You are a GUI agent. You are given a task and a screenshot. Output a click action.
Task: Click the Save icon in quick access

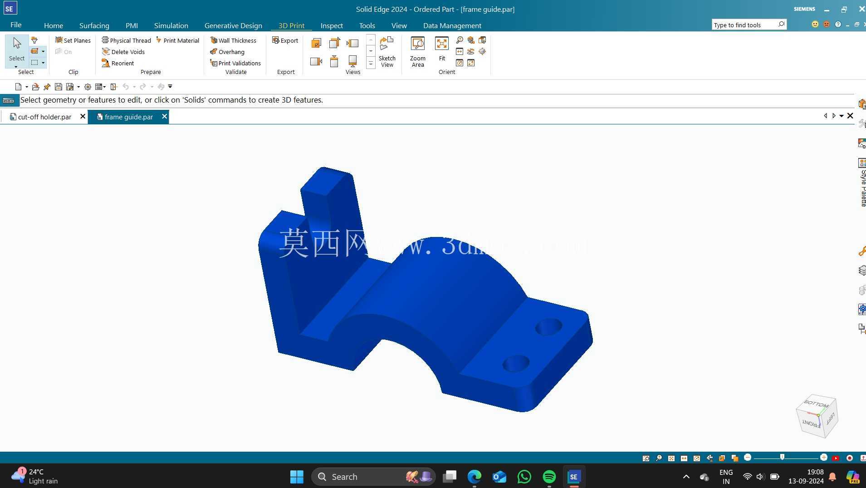pos(58,87)
